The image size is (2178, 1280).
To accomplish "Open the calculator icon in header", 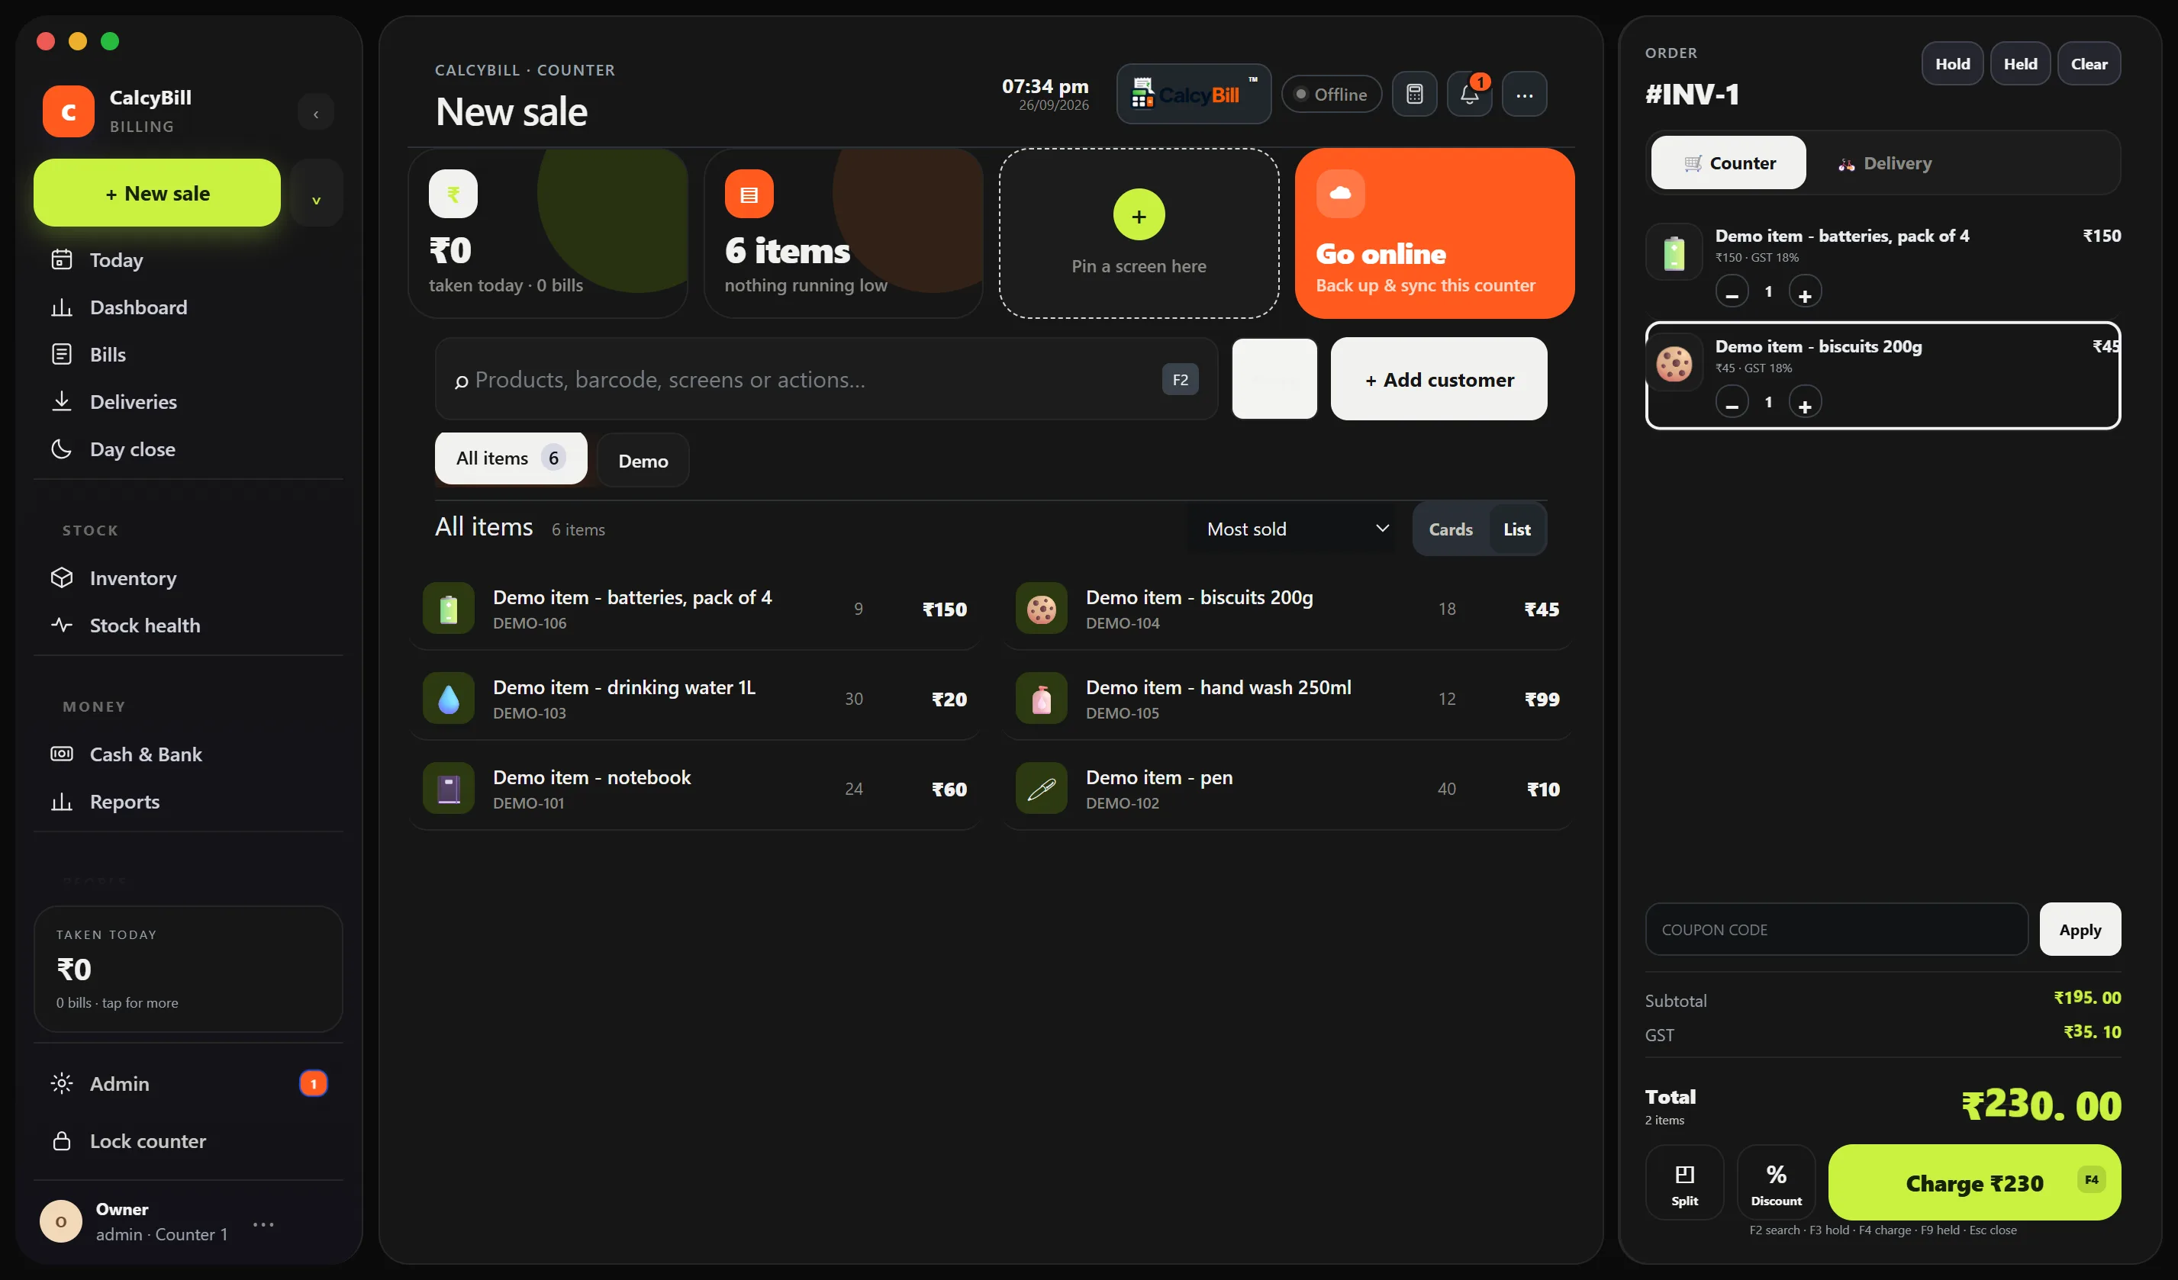I will (x=1414, y=94).
